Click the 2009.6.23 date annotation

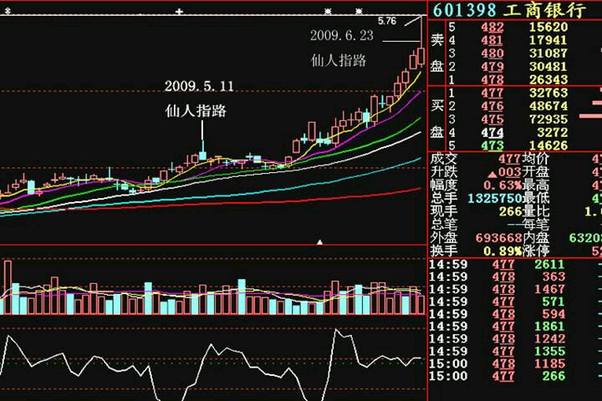342,36
